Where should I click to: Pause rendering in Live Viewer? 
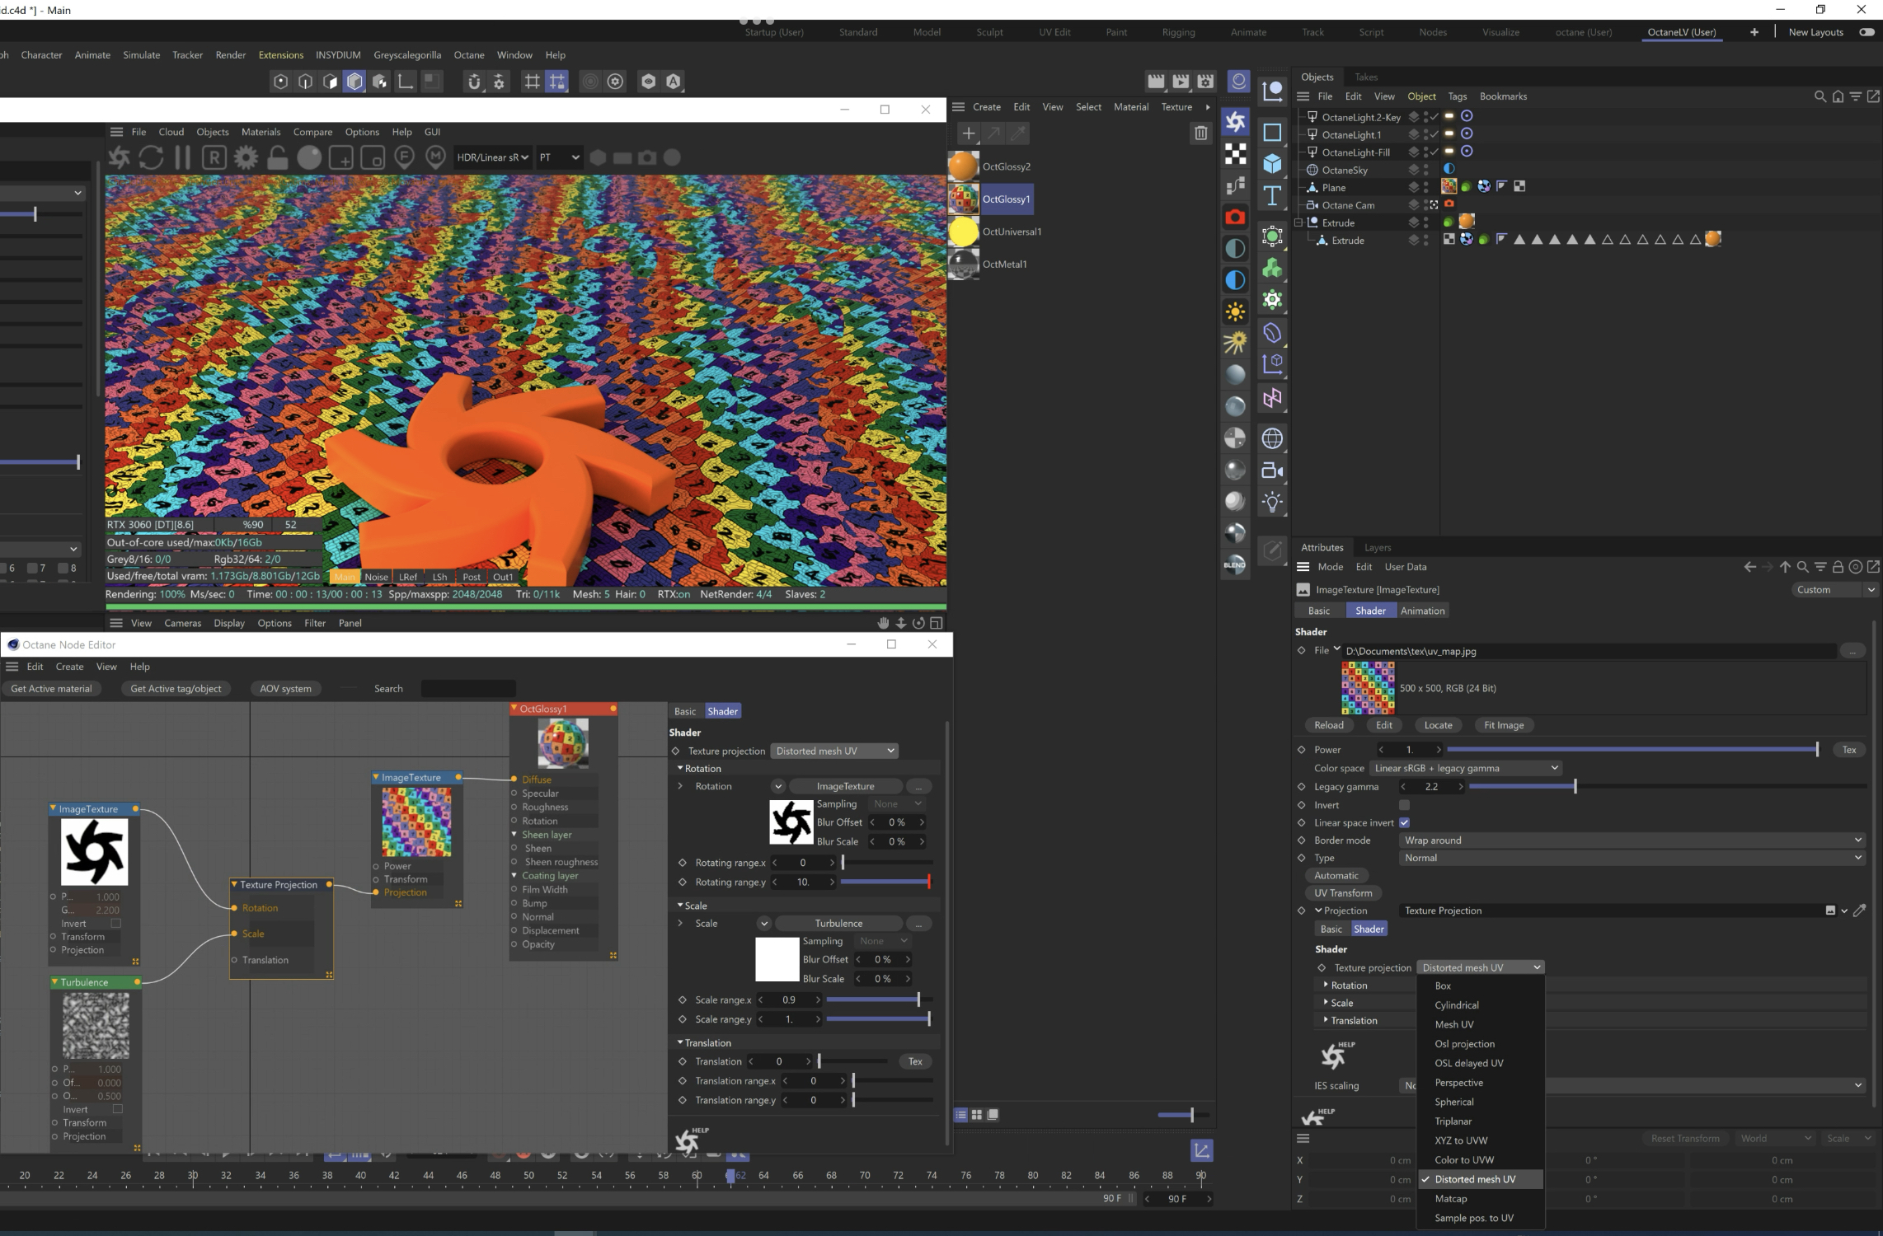(x=182, y=157)
